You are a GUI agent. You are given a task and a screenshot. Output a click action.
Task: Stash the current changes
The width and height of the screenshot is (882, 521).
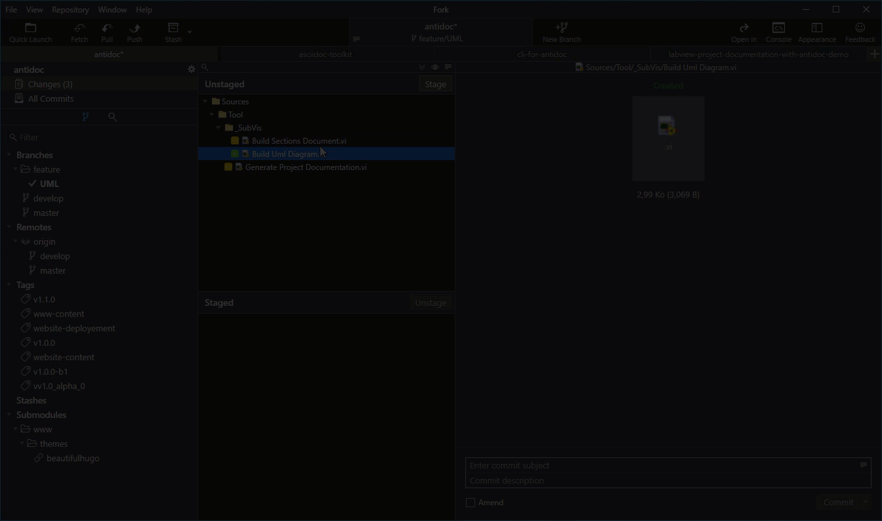(x=173, y=32)
